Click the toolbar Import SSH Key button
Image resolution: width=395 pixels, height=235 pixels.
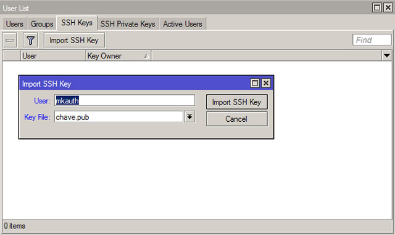click(74, 40)
